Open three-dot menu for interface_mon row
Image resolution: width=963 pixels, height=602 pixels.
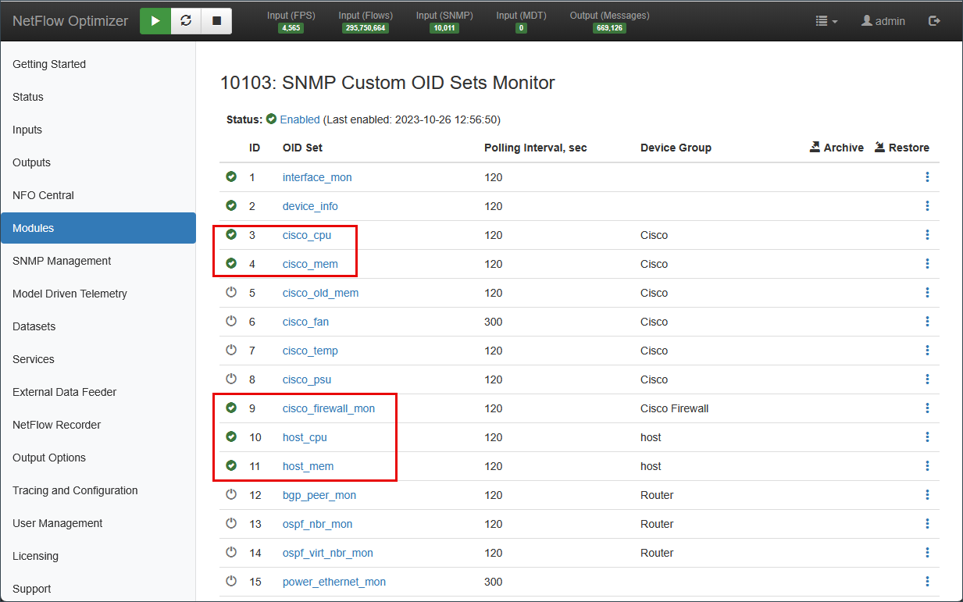927,177
